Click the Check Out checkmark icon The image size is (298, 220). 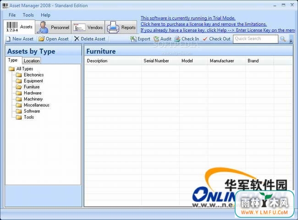click(x=205, y=39)
